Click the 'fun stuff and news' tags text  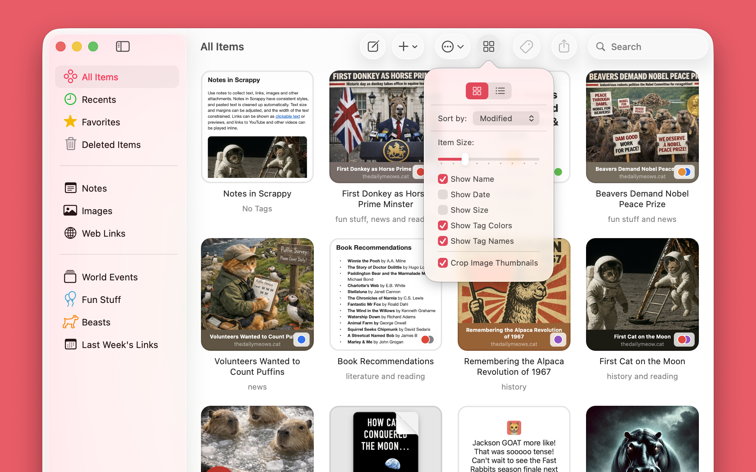pyautogui.click(x=642, y=219)
